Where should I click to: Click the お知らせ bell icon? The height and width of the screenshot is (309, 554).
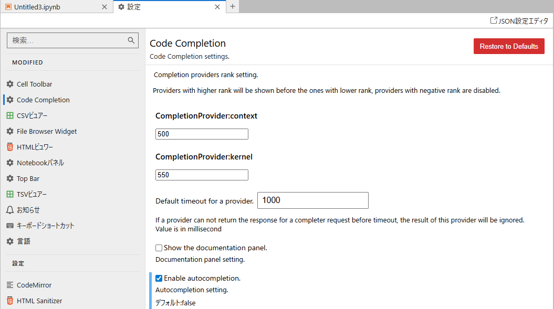pos(9,210)
